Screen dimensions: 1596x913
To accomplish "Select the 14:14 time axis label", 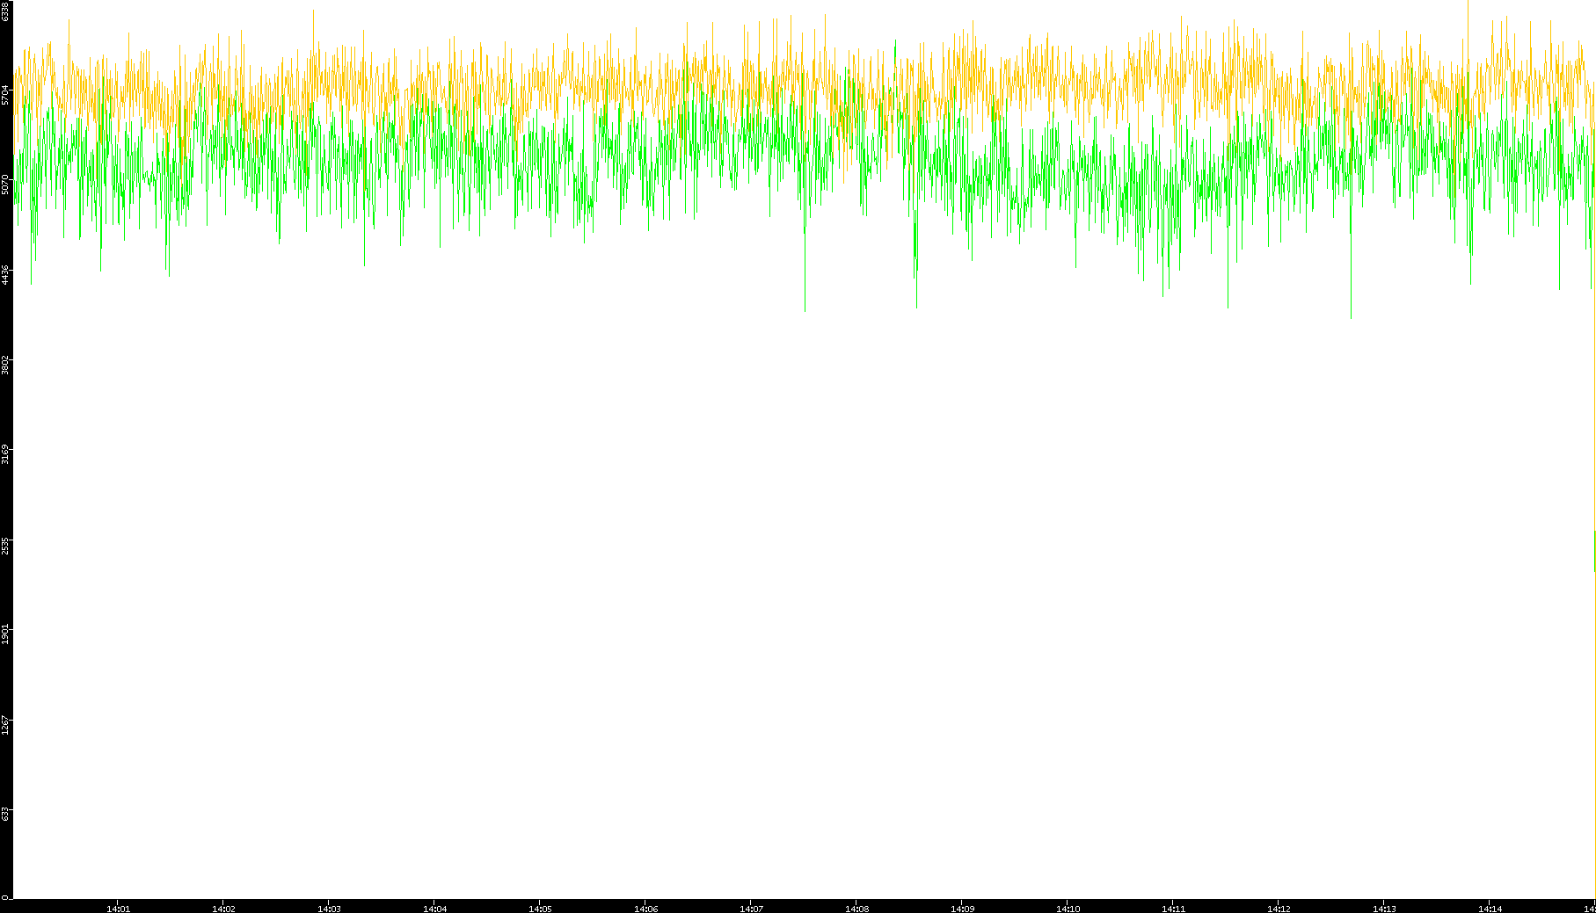I will pyautogui.click(x=1490, y=909).
